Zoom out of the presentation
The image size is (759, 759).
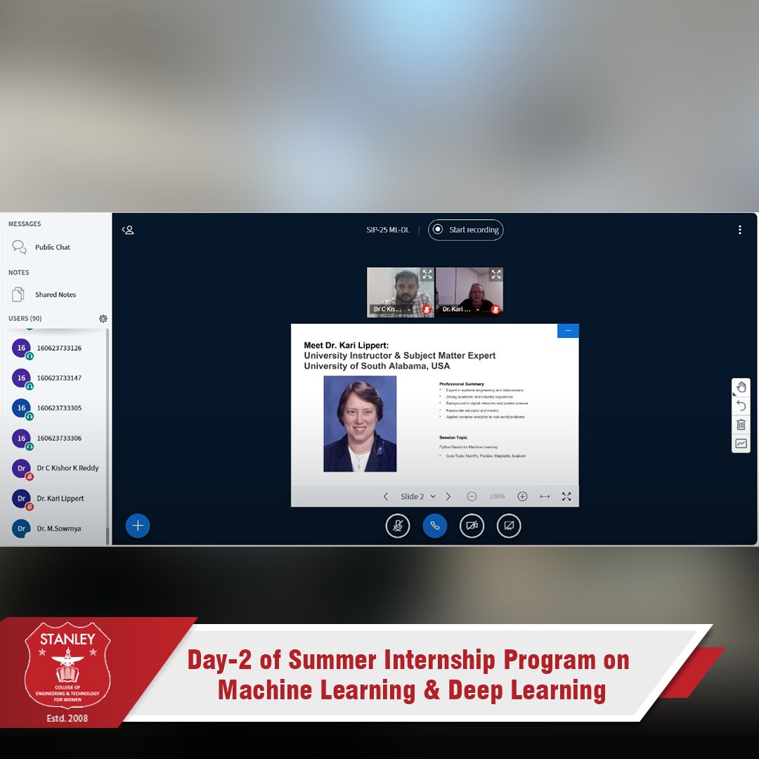pyautogui.click(x=472, y=497)
